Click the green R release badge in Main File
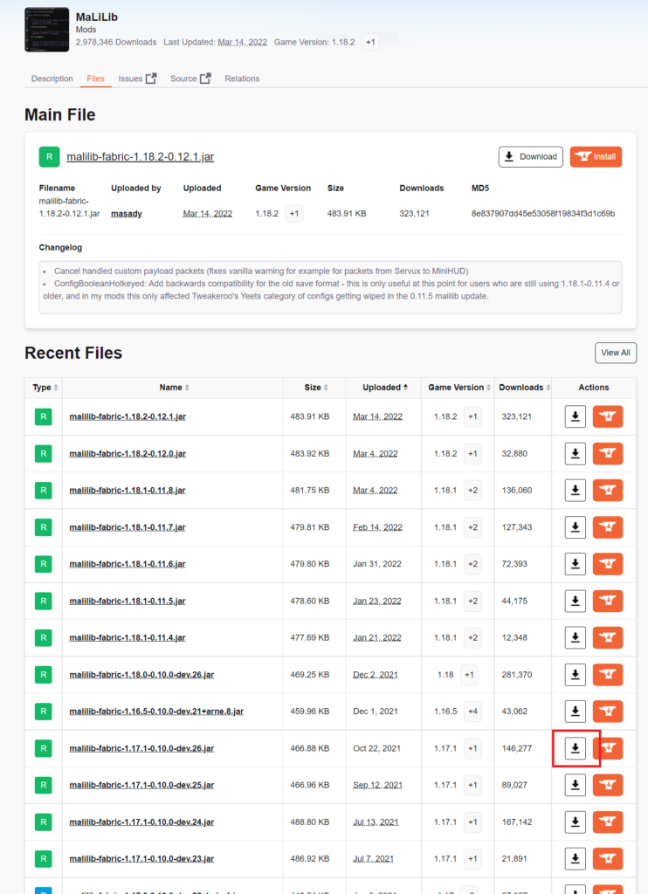The height and width of the screenshot is (894, 648). (49, 156)
